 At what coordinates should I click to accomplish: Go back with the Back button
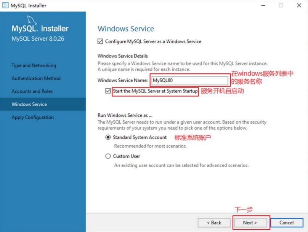tap(214, 223)
